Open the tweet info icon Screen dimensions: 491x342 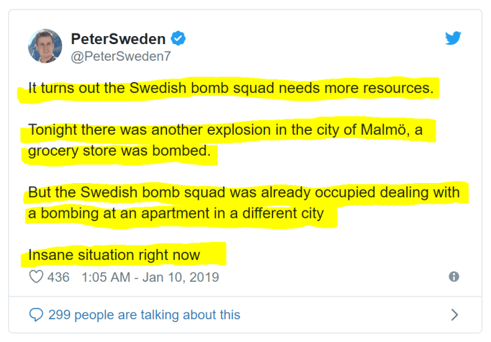[x=454, y=277]
